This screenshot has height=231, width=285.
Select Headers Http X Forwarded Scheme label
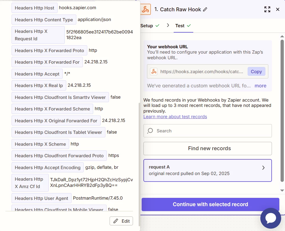point(52,109)
